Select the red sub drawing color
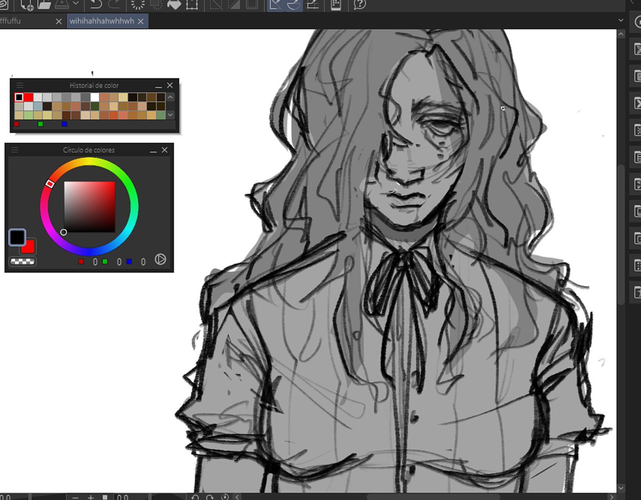 coord(29,247)
